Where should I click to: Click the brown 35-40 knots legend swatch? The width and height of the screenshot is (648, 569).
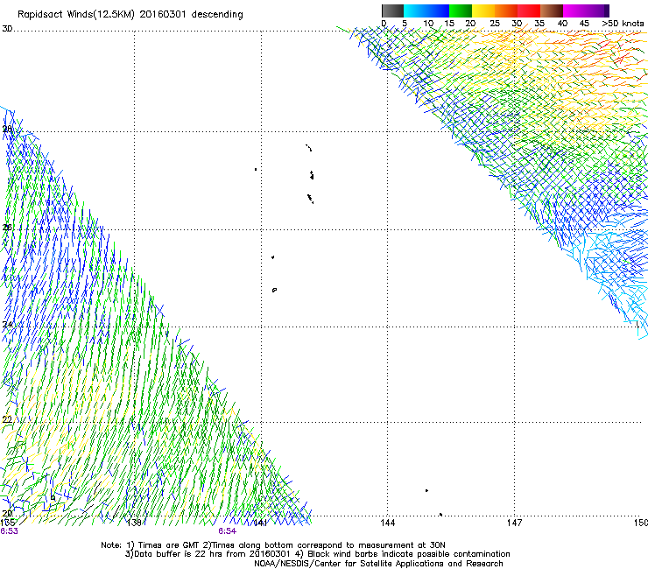point(552,11)
